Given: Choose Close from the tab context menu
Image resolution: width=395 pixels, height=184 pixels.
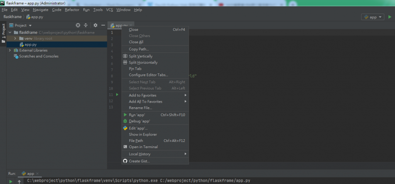Looking at the screenshot, I should point(155,29).
